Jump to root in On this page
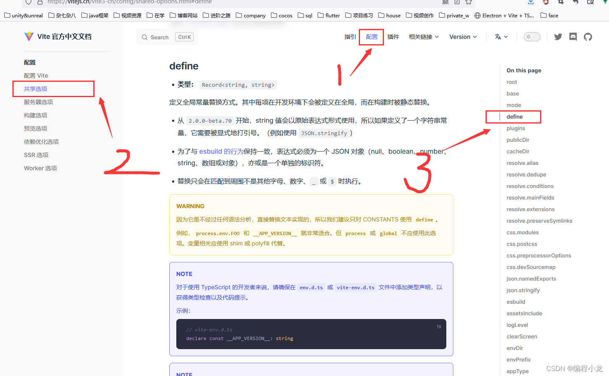609x376 pixels. [512, 82]
